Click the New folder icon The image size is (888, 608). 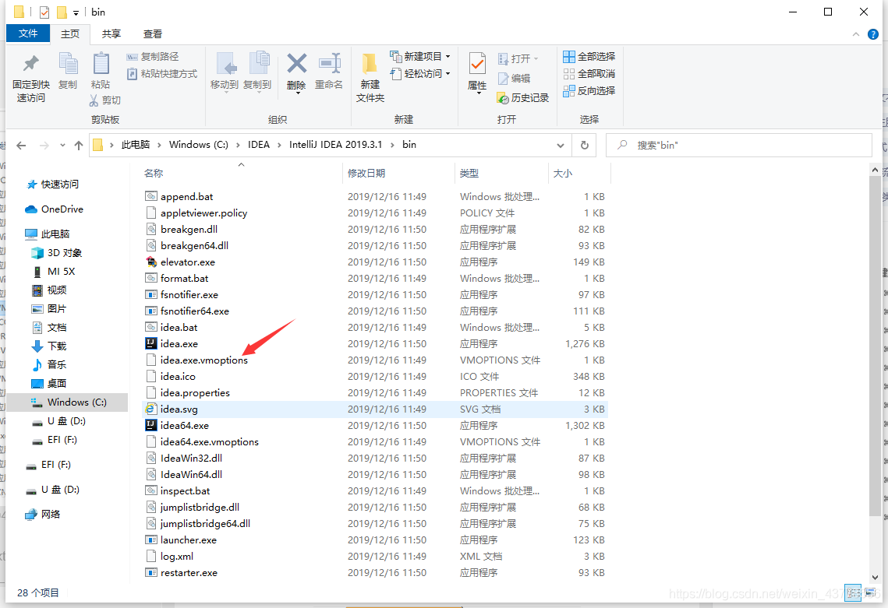click(370, 64)
